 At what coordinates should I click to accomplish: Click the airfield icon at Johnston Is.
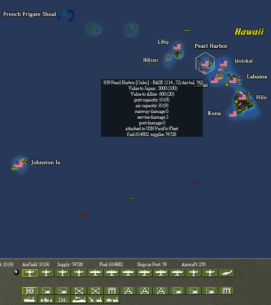tap(26, 161)
